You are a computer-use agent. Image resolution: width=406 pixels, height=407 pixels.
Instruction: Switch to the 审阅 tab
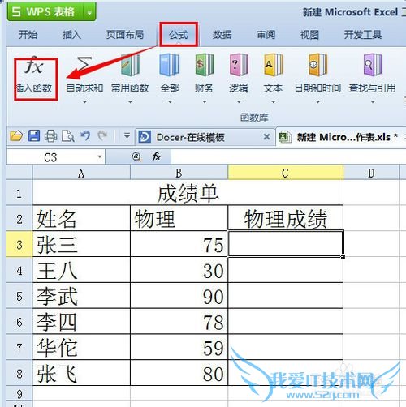click(266, 35)
